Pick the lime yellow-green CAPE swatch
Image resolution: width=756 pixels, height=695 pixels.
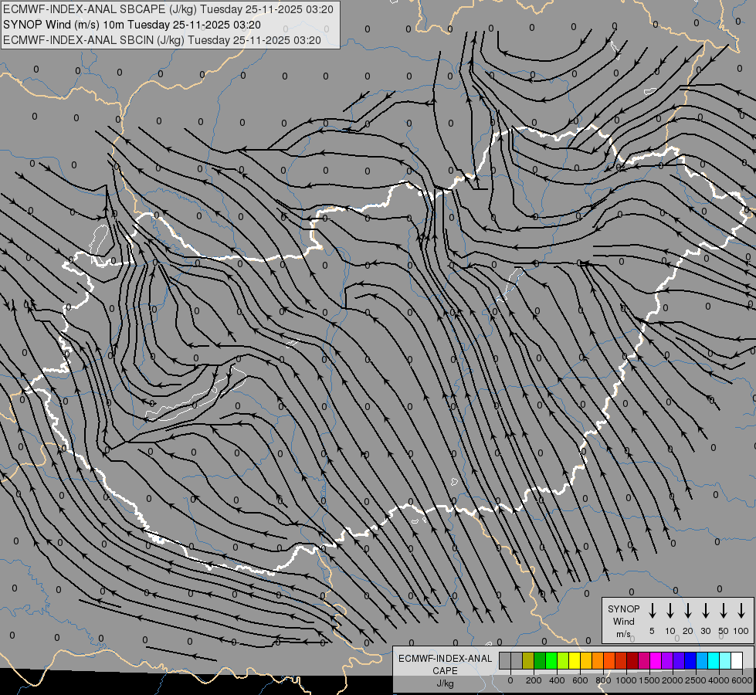click(x=563, y=660)
